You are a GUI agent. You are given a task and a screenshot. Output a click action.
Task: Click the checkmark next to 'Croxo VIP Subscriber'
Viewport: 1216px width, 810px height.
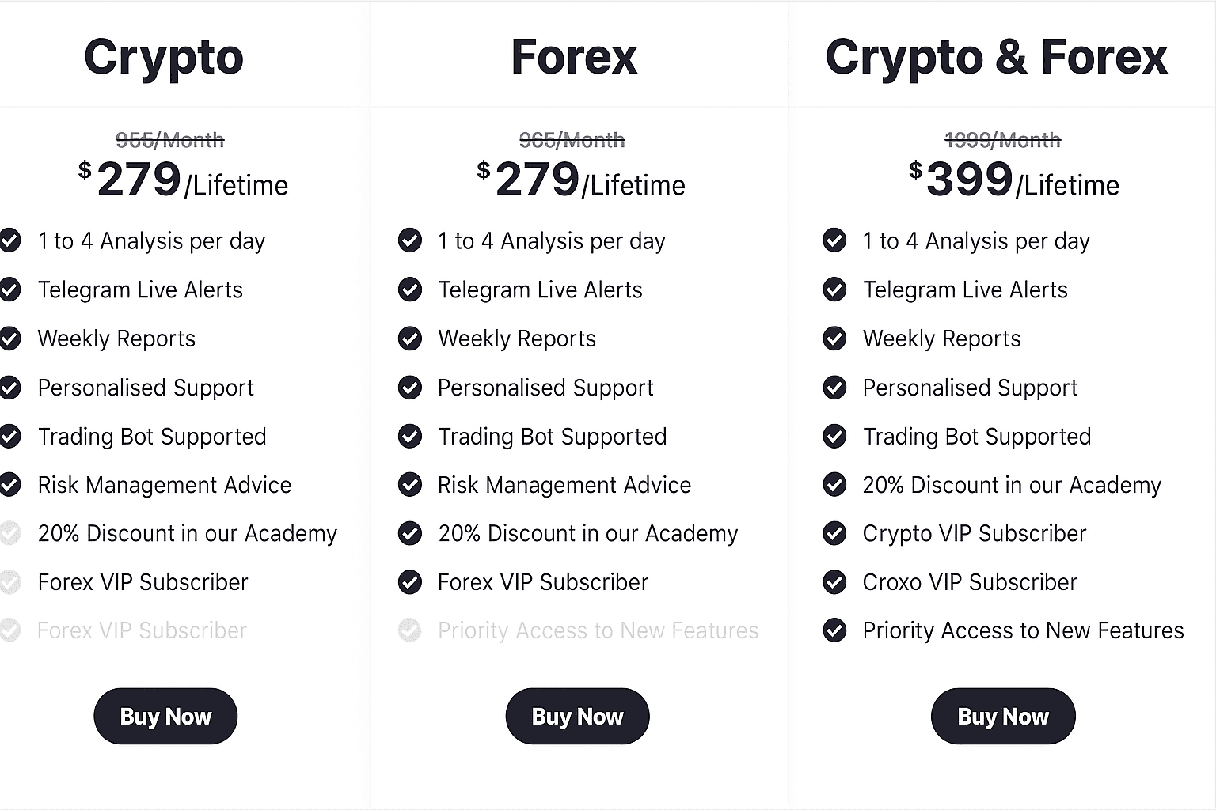pyautogui.click(x=834, y=583)
